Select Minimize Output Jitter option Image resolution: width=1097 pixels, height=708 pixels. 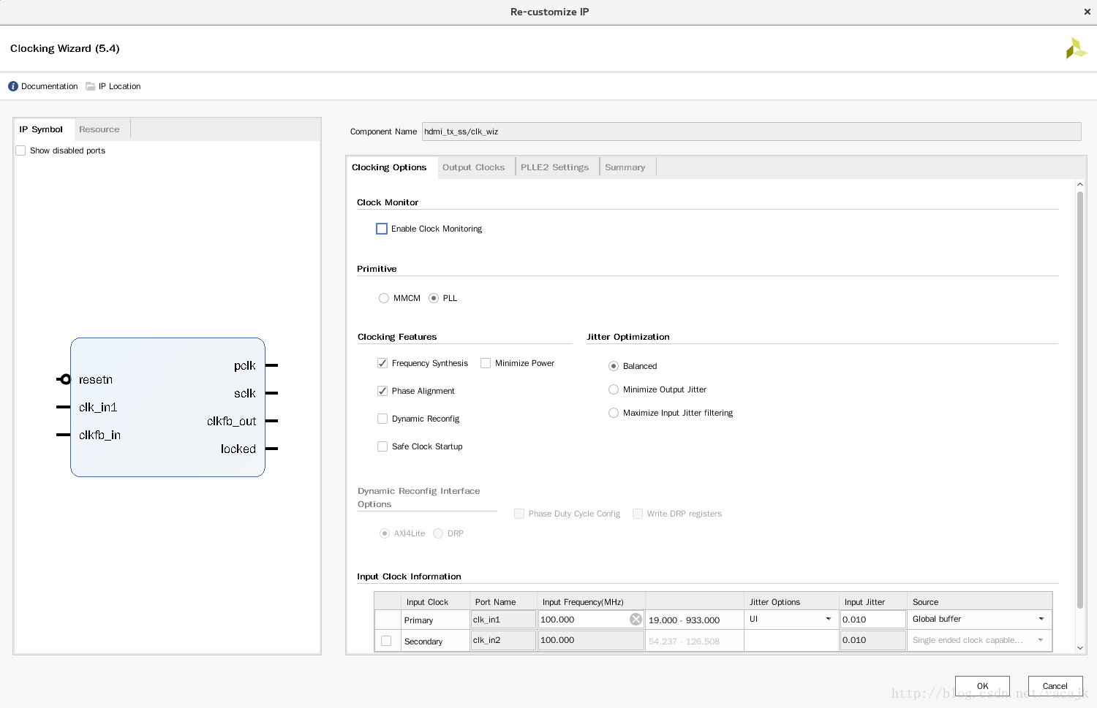click(614, 389)
